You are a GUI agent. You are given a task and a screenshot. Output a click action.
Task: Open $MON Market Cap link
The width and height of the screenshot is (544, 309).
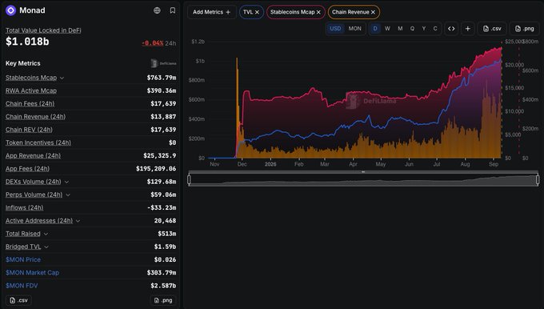[32, 272]
